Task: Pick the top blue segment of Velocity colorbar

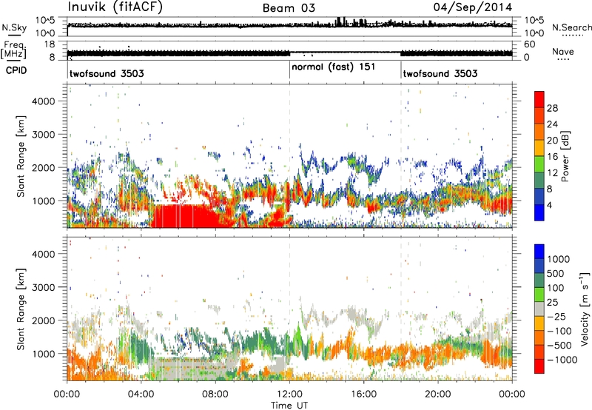Action: pyautogui.click(x=539, y=252)
